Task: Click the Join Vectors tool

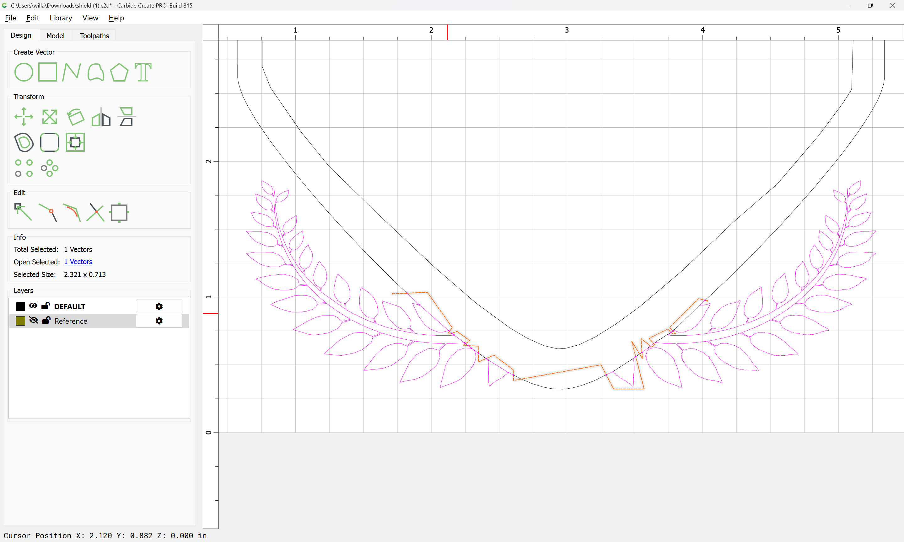Action: tap(48, 212)
